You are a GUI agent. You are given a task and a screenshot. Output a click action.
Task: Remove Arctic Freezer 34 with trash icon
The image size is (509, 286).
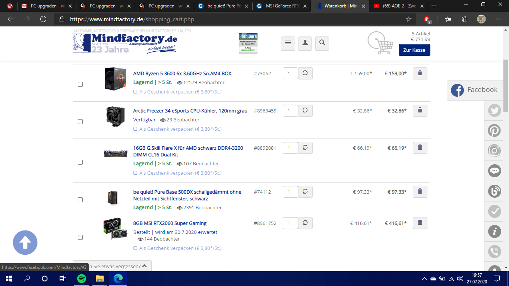pos(420,111)
